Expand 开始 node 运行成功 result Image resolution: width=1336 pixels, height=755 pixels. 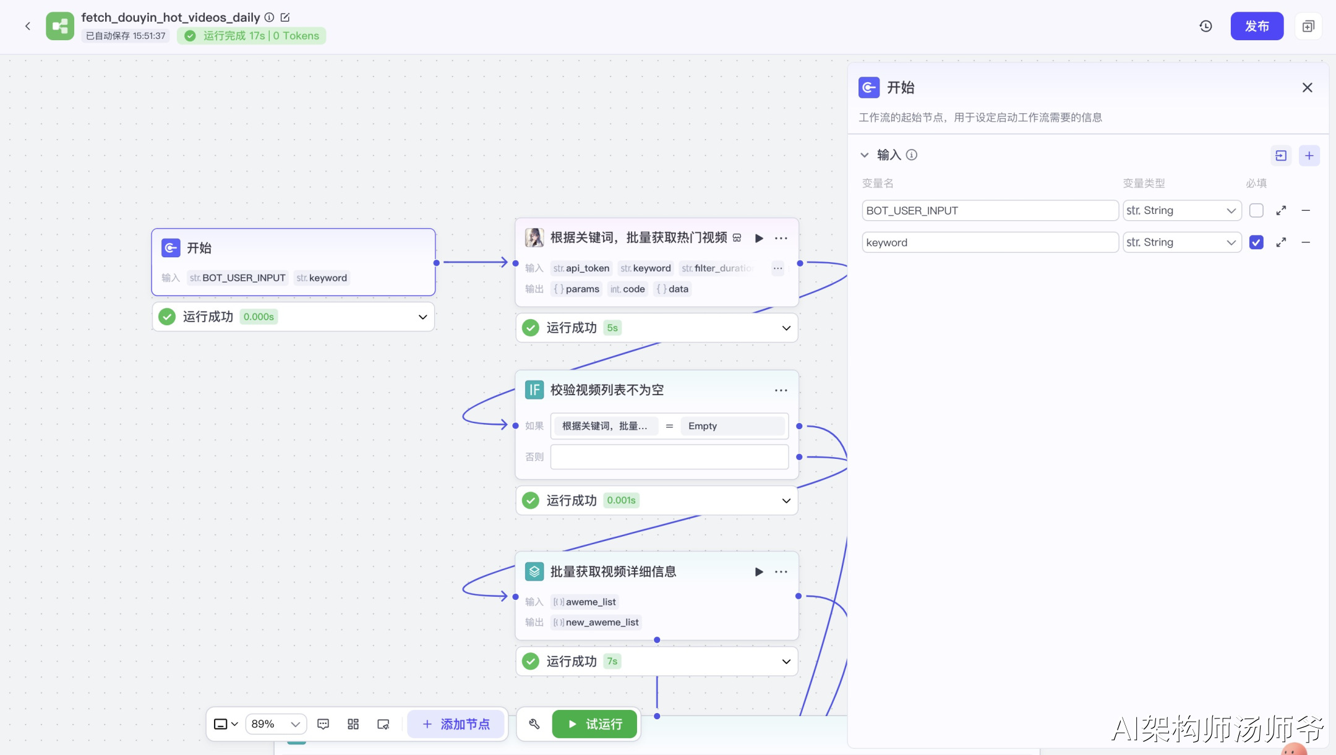422,317
